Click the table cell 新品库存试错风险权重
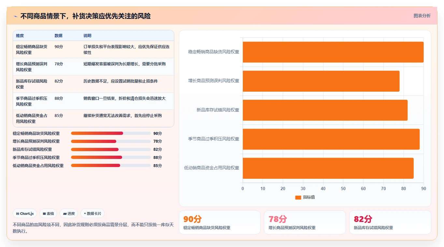Screen dimensions: 444x247 coord(32,84)
